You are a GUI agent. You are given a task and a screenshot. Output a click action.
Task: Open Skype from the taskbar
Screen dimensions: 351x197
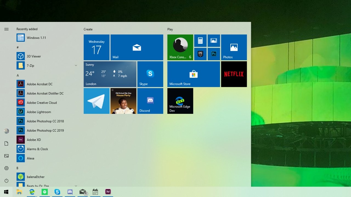click(x=57, y=192)
